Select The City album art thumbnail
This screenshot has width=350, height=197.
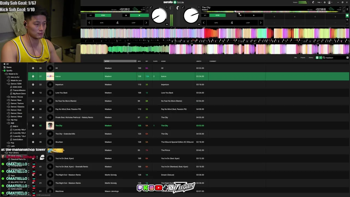(x=50, y=126)
